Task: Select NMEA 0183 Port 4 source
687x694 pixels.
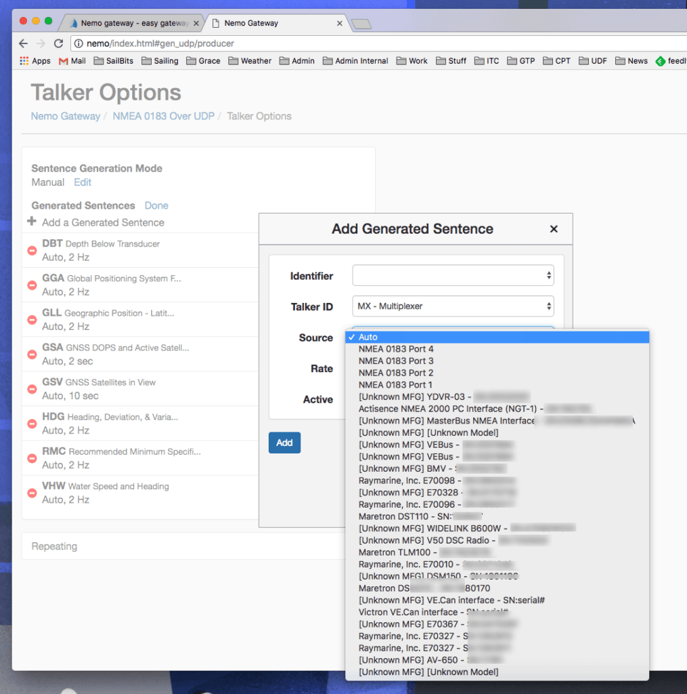Action: pyautogui.click(x=497, y=349)
